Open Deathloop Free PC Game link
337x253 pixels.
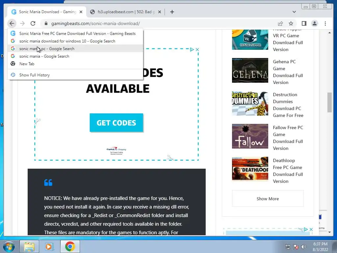(x=288, y=171)
